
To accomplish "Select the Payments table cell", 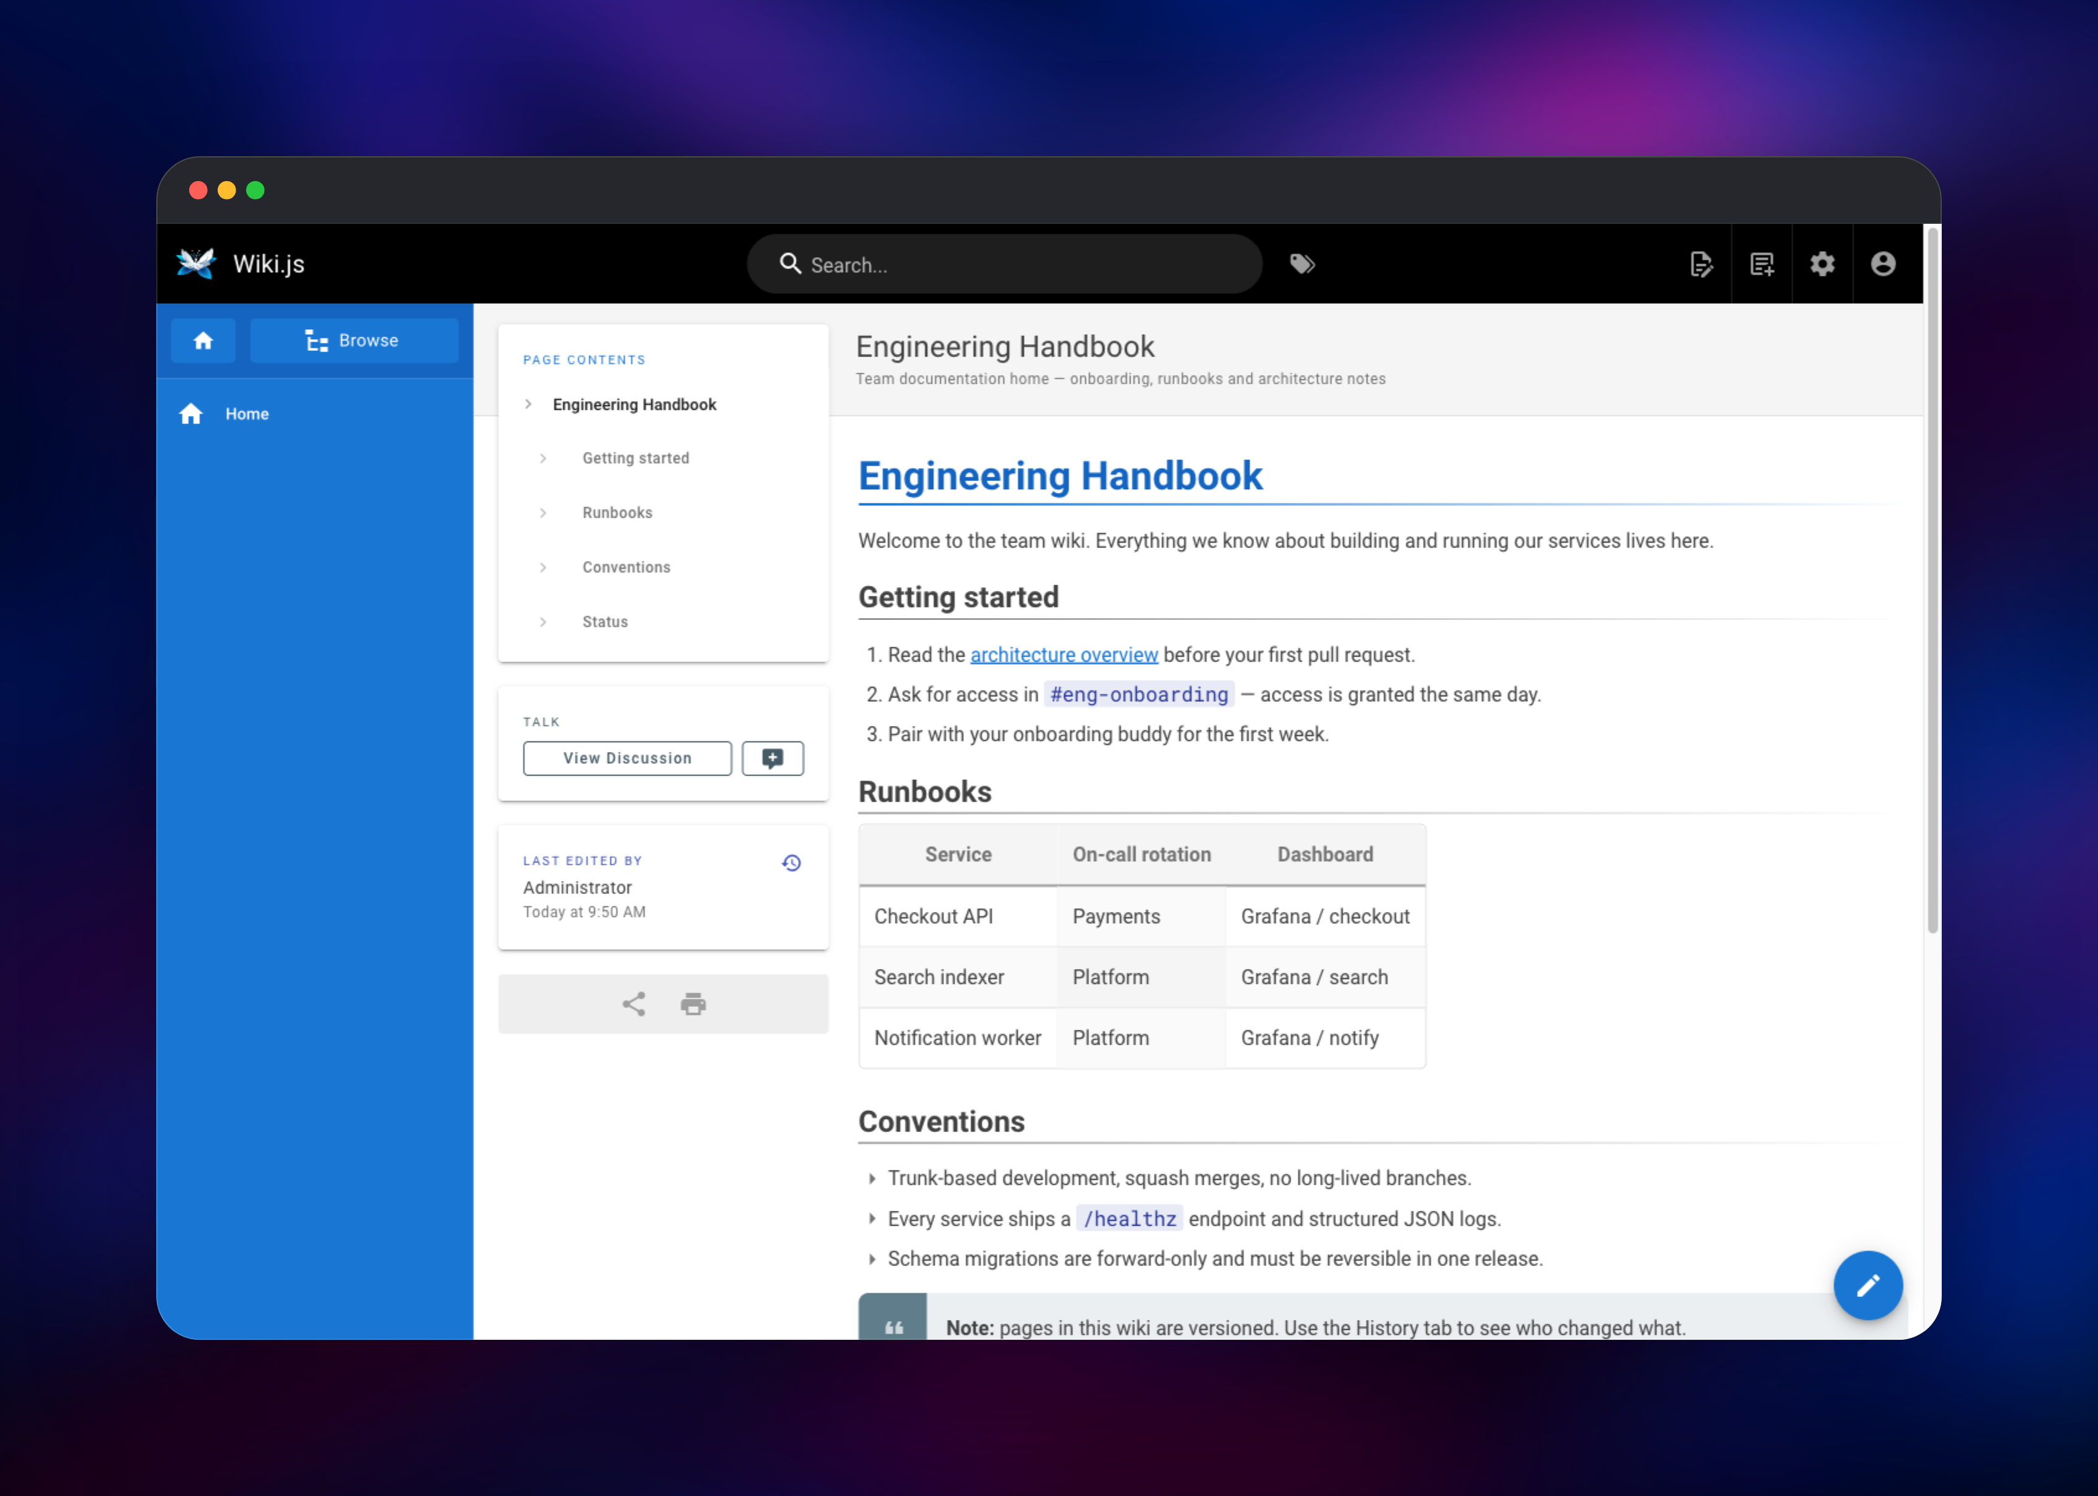I will 1141,916.
